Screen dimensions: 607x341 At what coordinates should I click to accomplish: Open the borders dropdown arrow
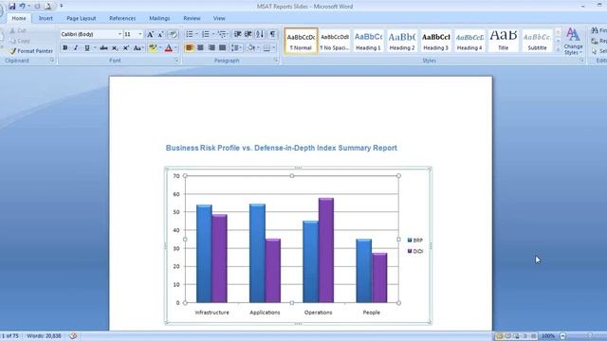(x=274, y=48)
